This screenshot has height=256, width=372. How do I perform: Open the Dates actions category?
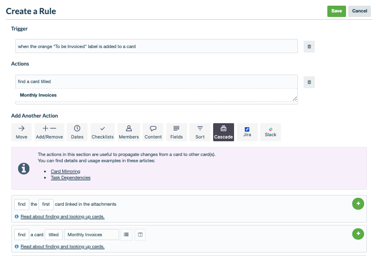point(77,132)
